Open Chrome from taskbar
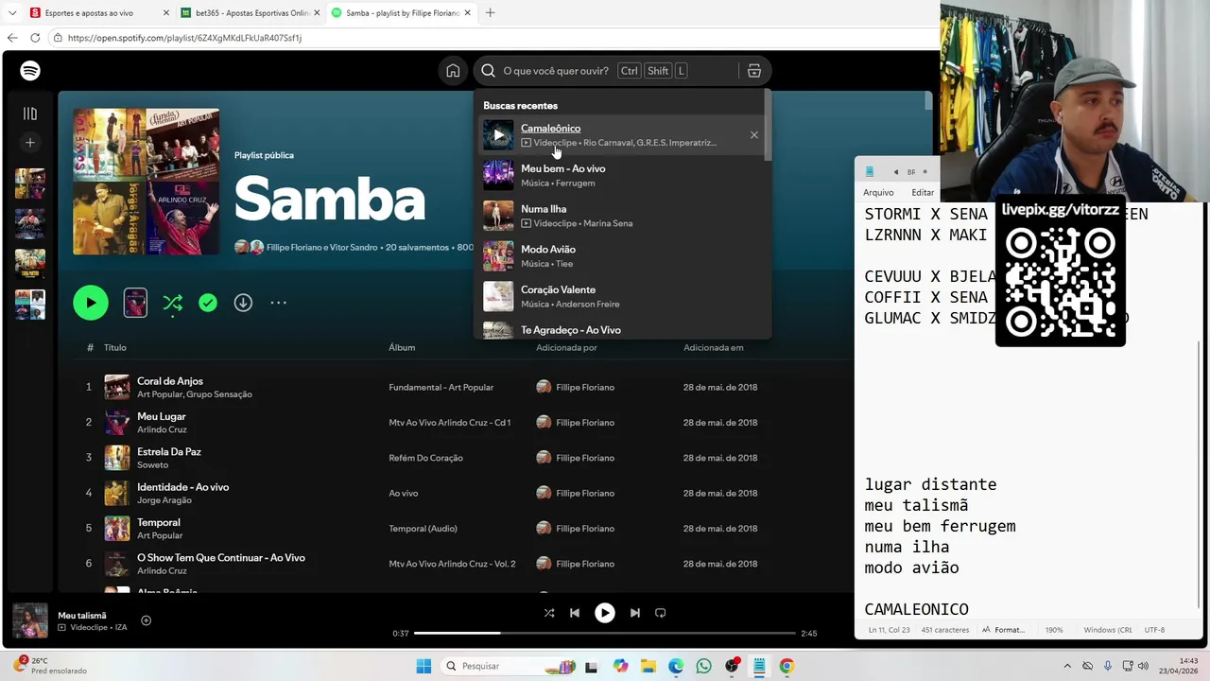Image resolution: width=1210 pixels, height=681 pixels. click(x=786, y=666)
